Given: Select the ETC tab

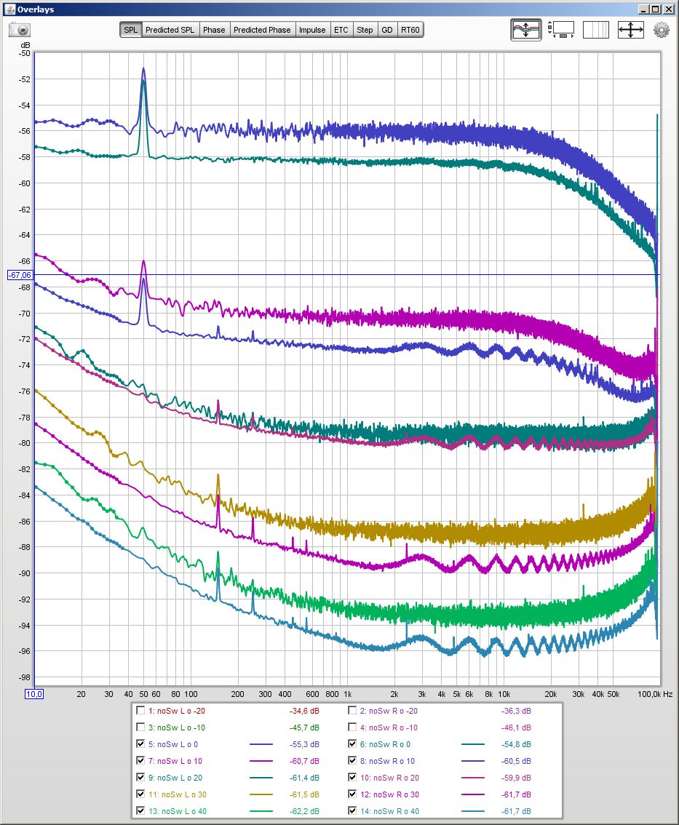Looking at the screenshot, I should pyautogui.click(x=341, y=30).
